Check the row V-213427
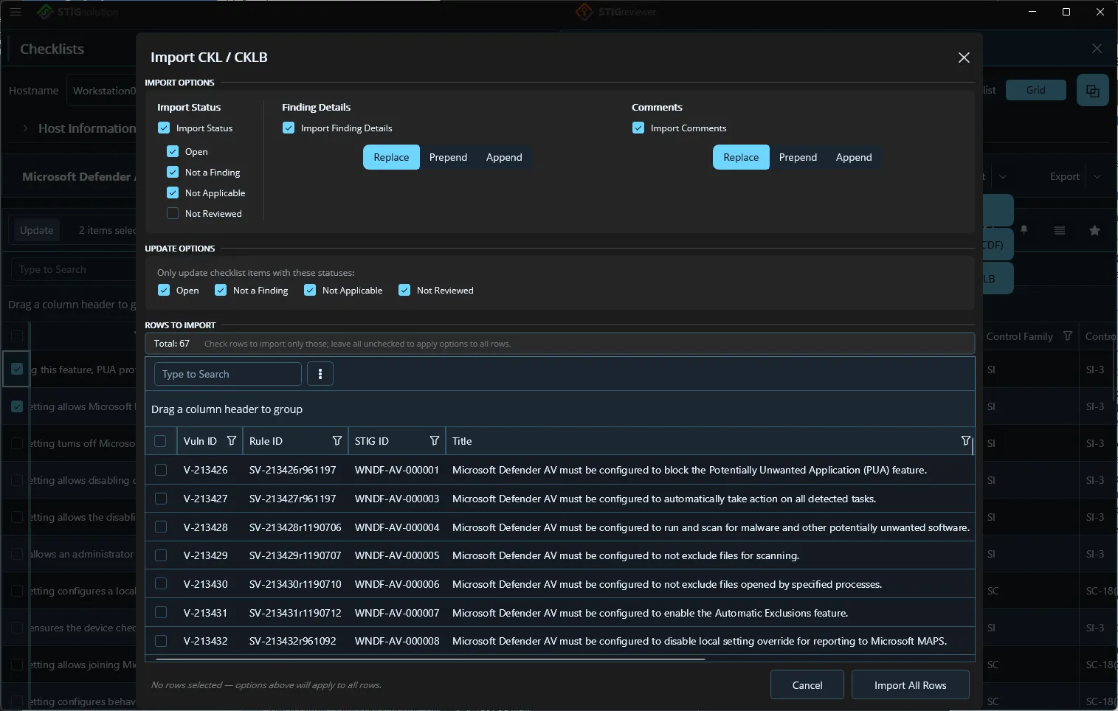The width and height of the screenshot is (1118, 711). [161, 499]
